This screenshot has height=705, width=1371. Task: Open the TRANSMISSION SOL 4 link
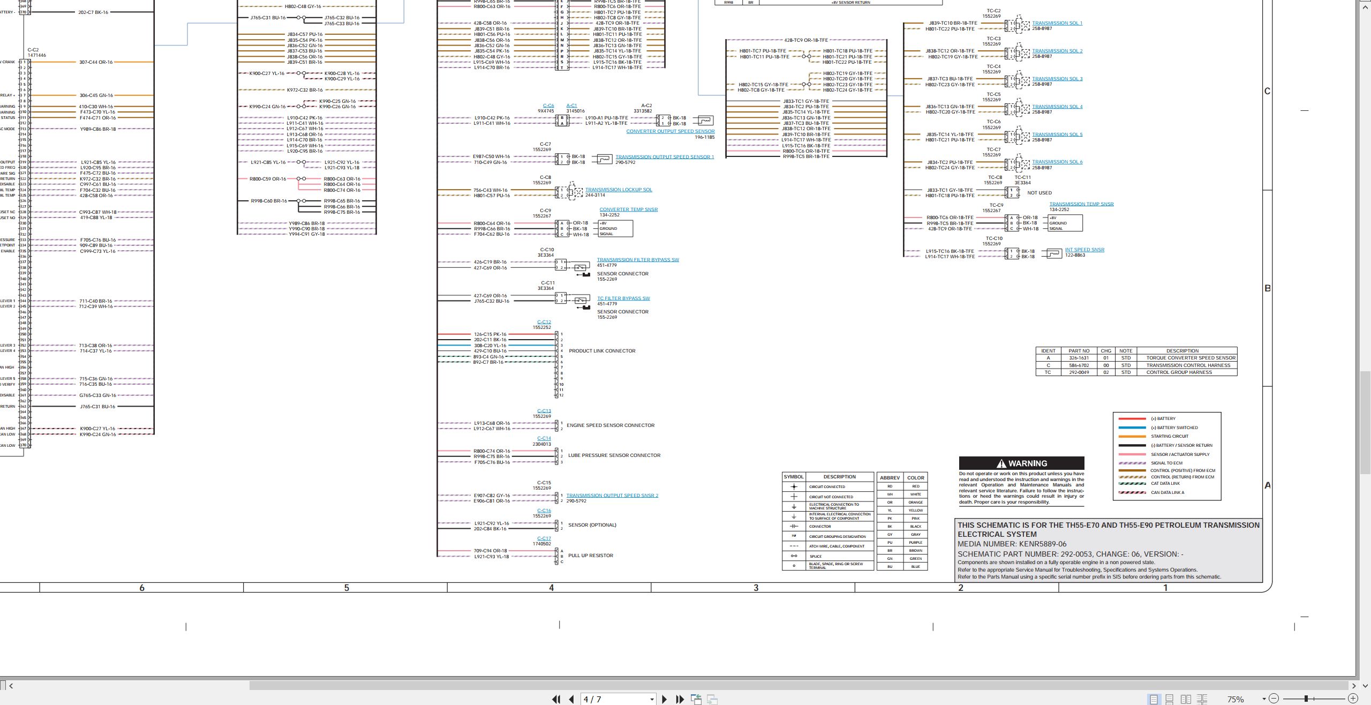[x=1057, y=107]
